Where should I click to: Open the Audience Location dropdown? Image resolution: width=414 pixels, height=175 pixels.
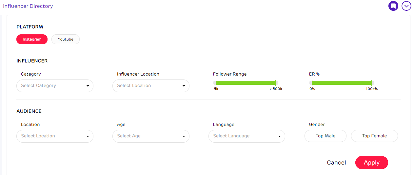click(55, 136)
